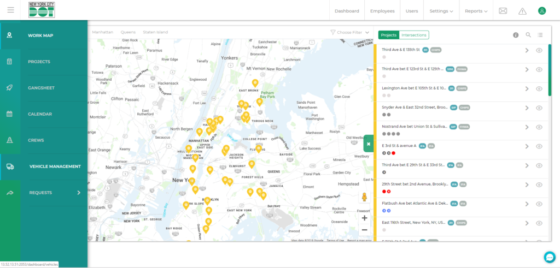Open the Choose Filter dropdown
Screen dimensions: 560x268
pyautogui.click(x=350, y=32)
